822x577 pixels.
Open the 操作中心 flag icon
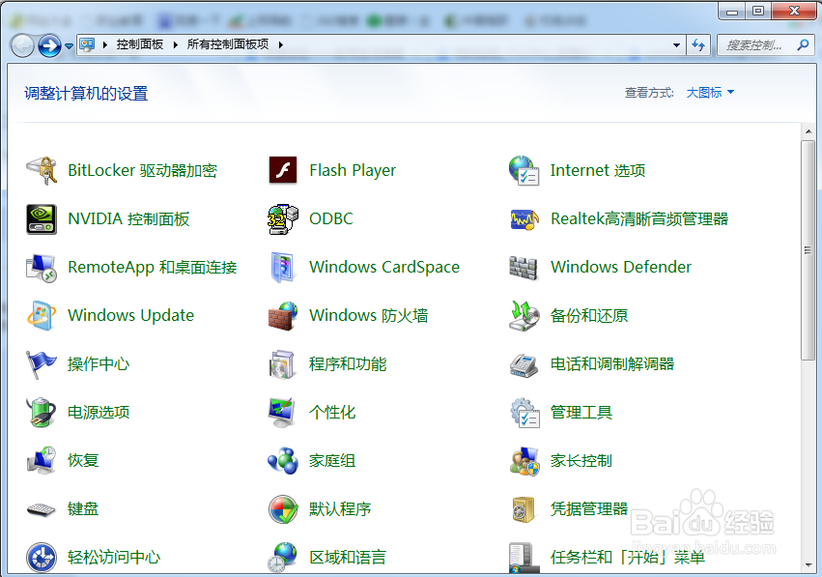point(42,364)
